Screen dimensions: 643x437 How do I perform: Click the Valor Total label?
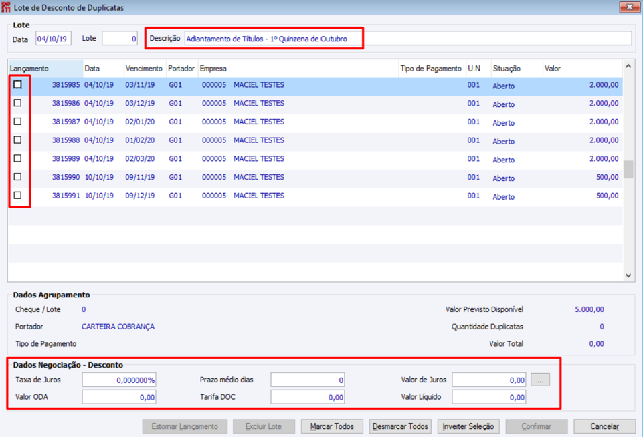(506, 344)
